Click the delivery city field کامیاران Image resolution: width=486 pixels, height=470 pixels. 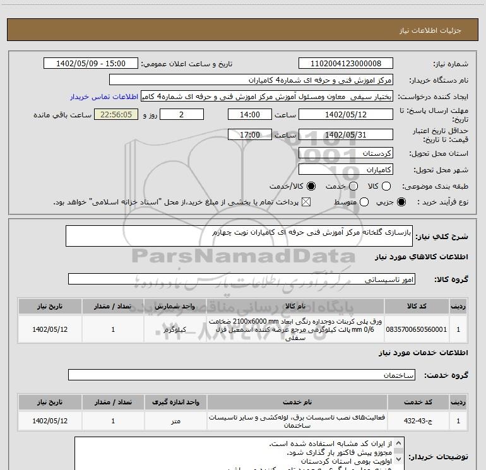coord(346,170)
